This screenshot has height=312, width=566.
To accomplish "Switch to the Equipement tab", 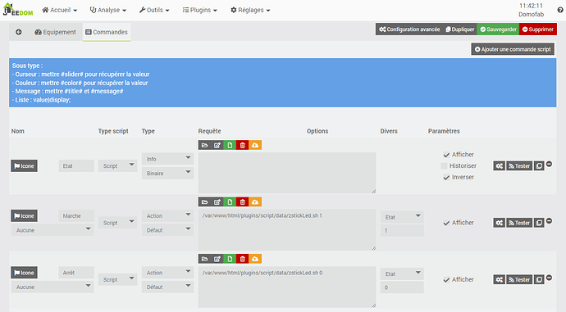I will (x=55, y=32).
